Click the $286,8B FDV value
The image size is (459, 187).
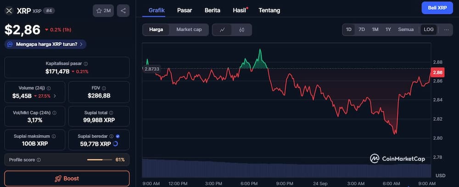99,96
